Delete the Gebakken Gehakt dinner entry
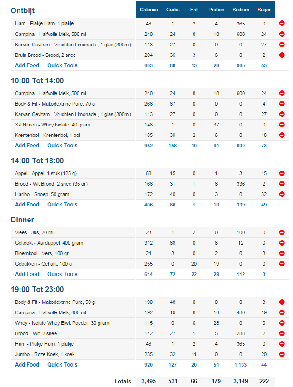293x387 pixels. (282, 264)
